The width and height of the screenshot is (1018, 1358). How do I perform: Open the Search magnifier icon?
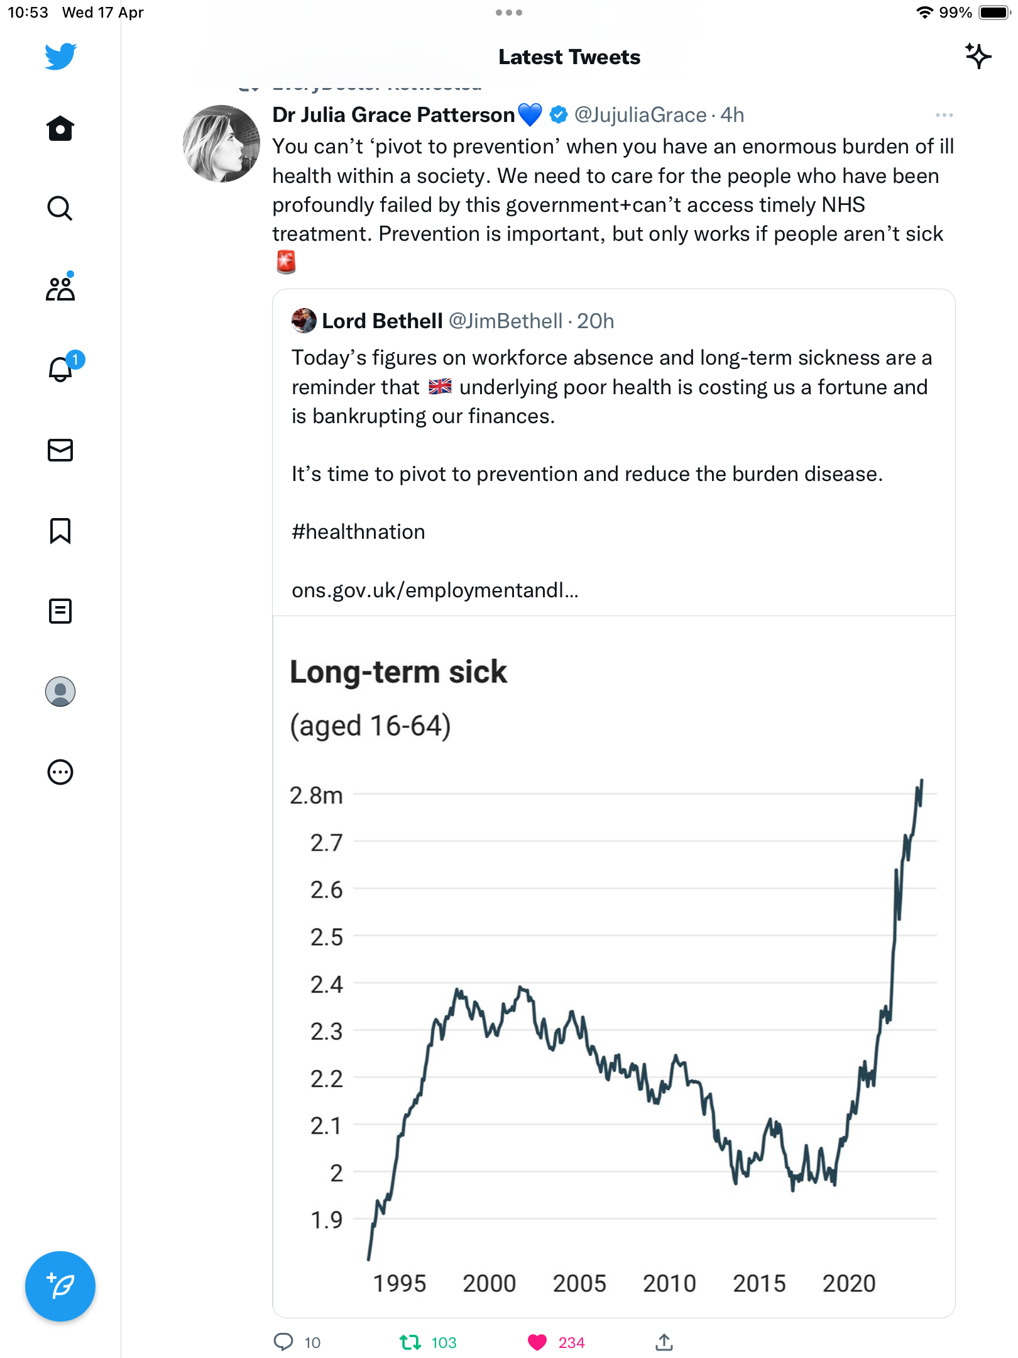(60, 208)
